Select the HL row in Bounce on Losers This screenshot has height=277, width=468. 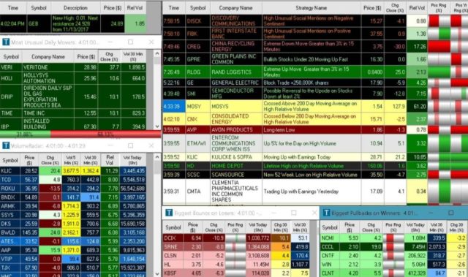coord(236,265)
